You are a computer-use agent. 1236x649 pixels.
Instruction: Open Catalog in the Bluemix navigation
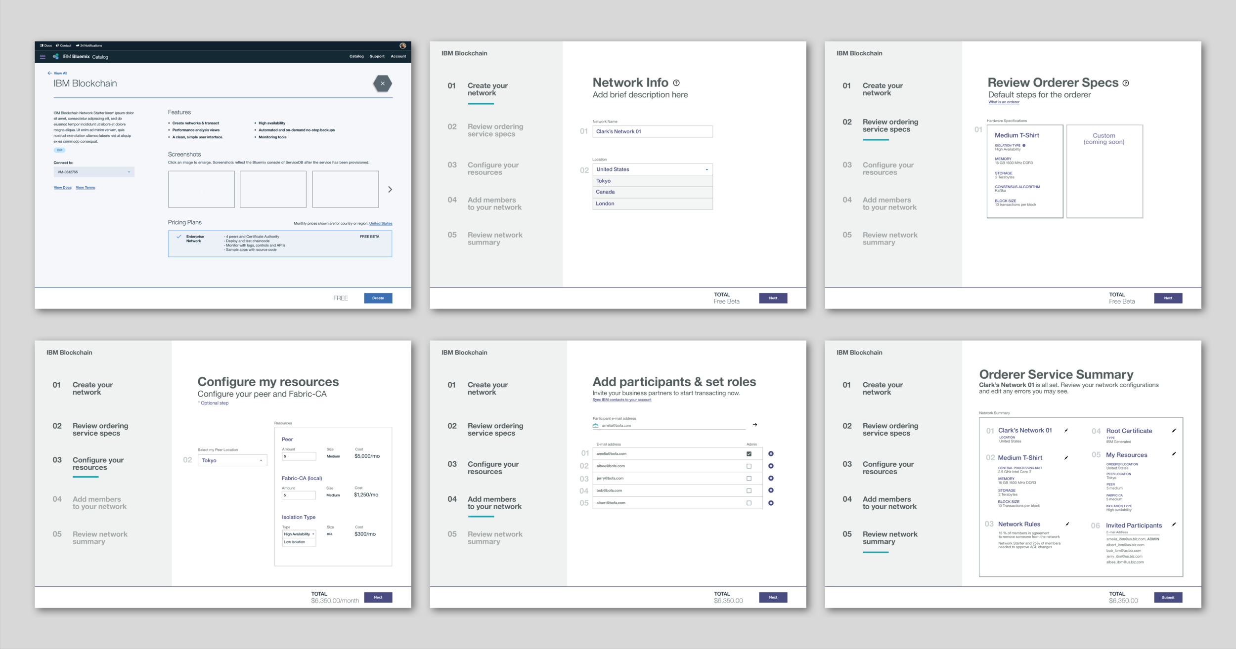pos(356,56)
